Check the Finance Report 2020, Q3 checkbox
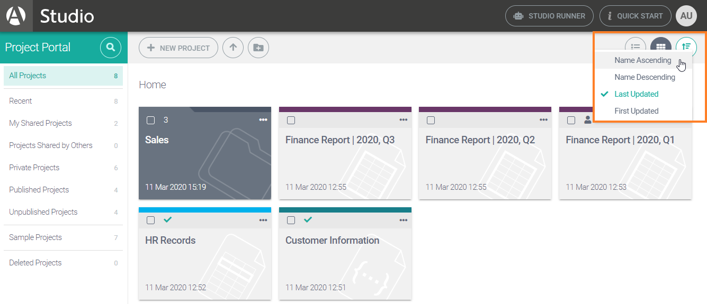The height and width of the screenshot is (304, 707). point(291,120)
